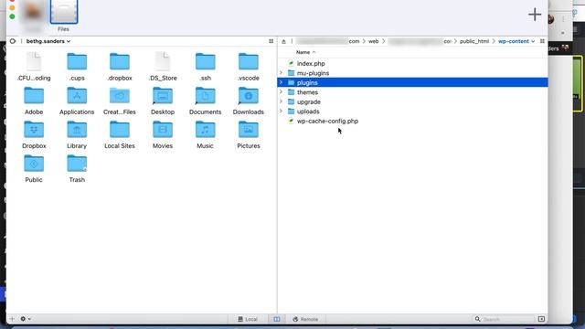Open the Documents folder

coord(205,95)
